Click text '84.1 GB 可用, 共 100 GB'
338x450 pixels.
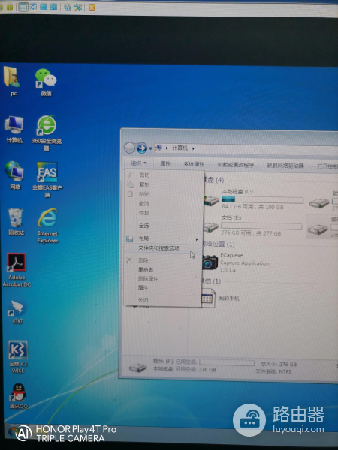[x=252, y=207]
